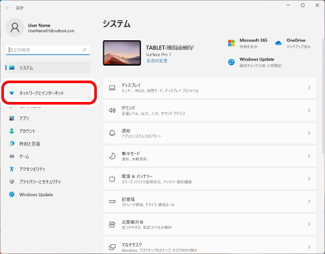Click the 通知 bell icon
The width and height of the screenshot is (325, 254).
click(x=112, y=133)
